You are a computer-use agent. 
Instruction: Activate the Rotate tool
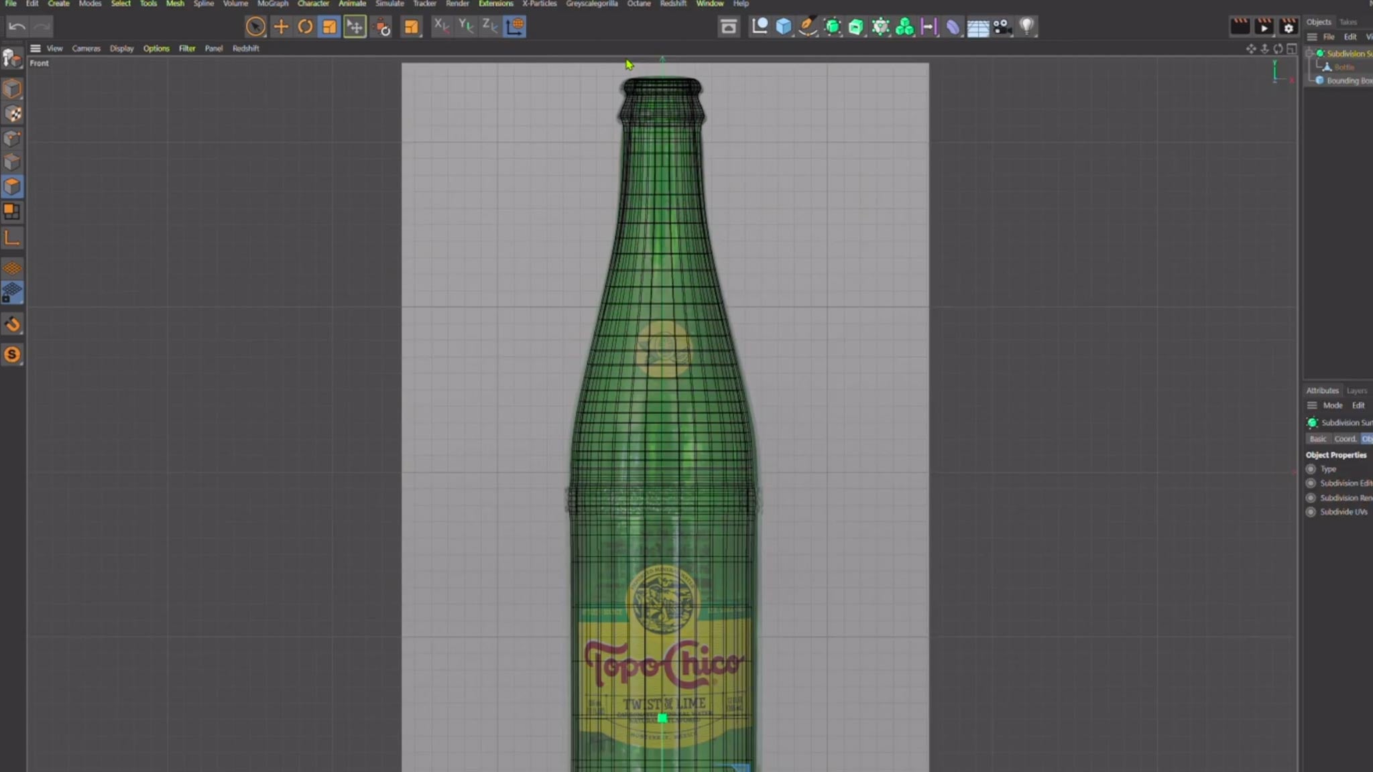click(306, 27)
